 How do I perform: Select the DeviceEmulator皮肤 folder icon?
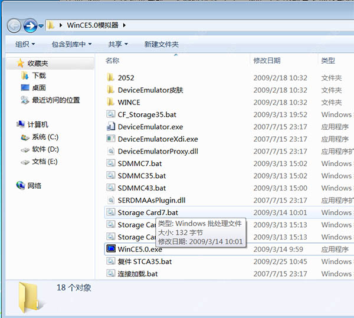(x=110, y=90)
